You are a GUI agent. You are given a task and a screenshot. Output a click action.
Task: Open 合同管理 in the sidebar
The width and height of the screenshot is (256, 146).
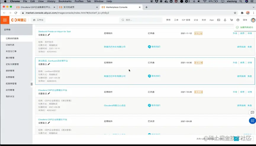pyautogui.click(x=10, y=90)
